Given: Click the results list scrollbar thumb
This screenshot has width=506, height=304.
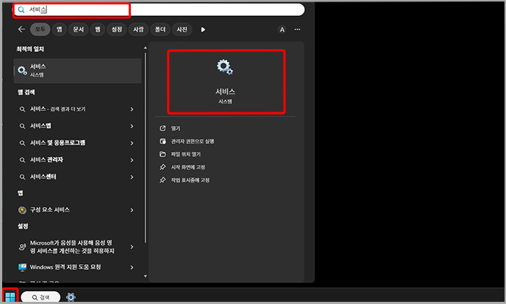Looking at the screenshot, I should (145, 148).
